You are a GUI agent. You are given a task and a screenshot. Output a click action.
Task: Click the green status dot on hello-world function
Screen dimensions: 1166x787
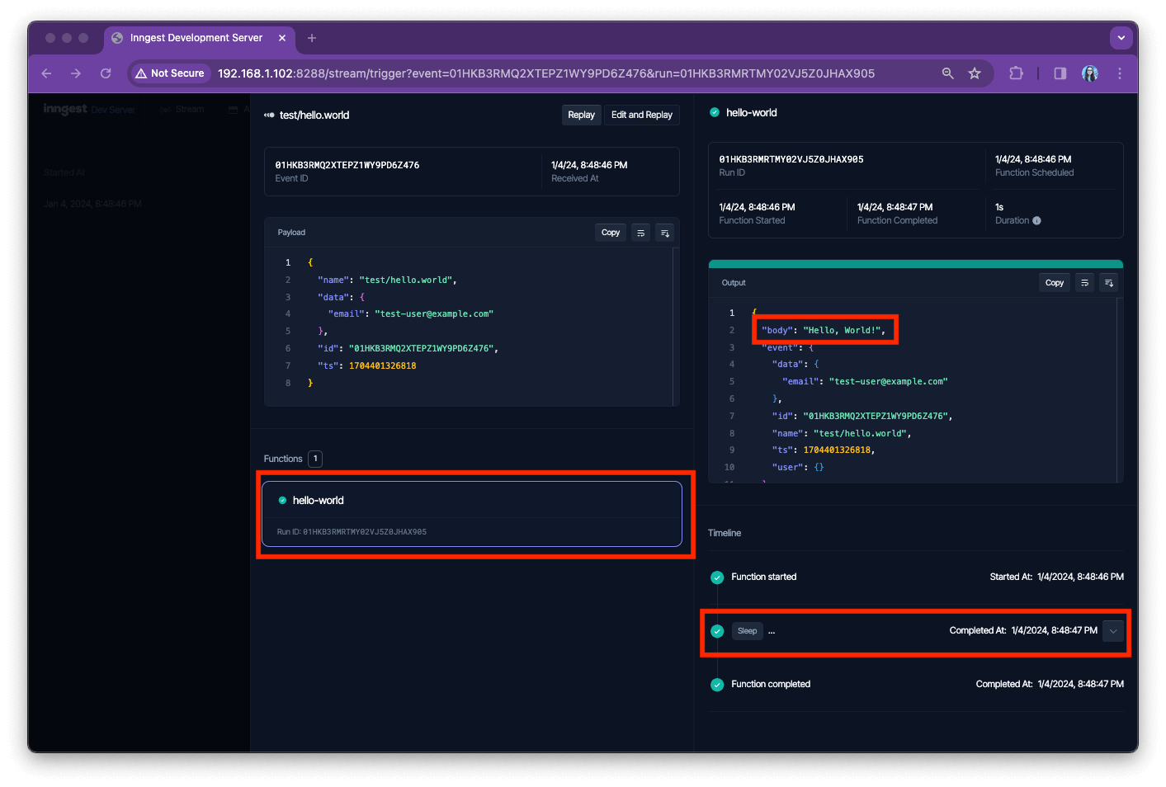click(x=281, y=500)
